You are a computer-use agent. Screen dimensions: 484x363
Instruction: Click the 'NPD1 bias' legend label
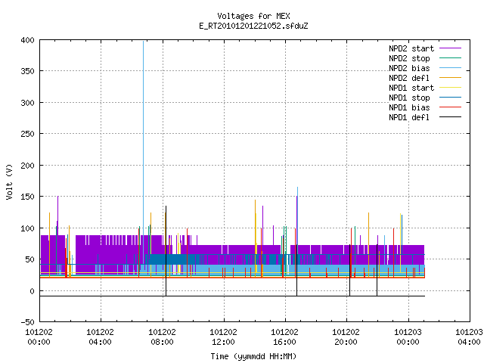pos(409,107)
